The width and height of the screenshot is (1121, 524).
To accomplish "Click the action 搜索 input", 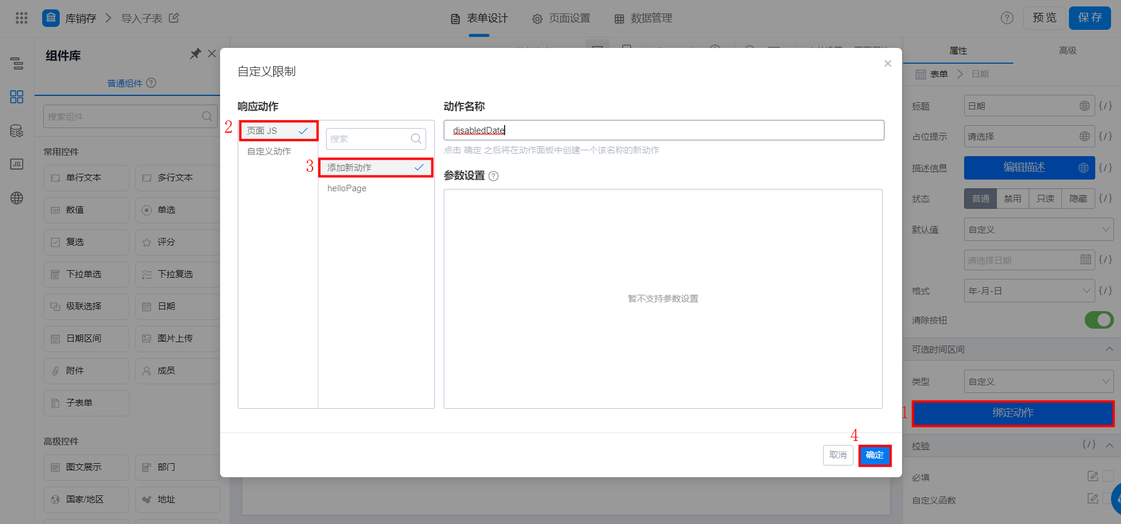I will click(x=376, y=139).
